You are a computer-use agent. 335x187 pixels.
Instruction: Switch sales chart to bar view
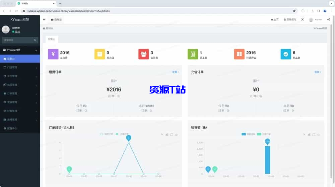(309, 135)
